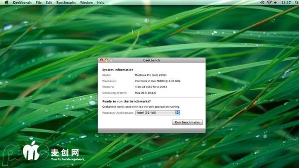Select the 'Mac OS X 10.6.6' text
The image size is (299, 168).
[145, 92]
